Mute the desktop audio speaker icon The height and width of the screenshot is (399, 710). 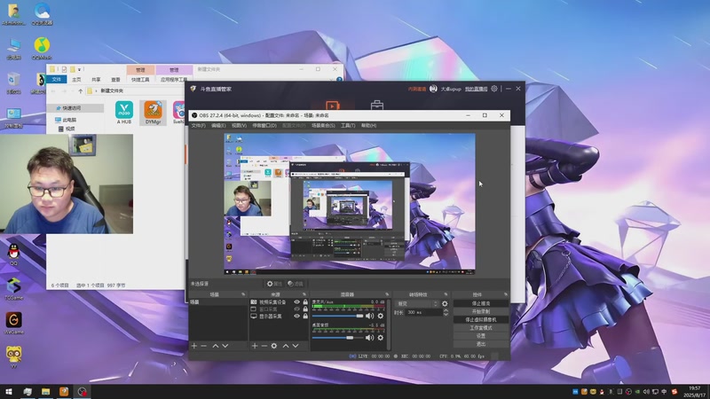point(369,338)
